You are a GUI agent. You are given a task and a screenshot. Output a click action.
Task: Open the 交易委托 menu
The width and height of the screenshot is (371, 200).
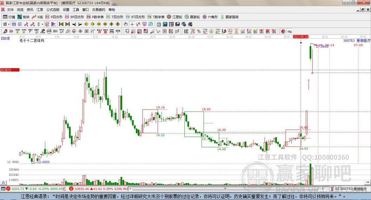coord(99,10)
